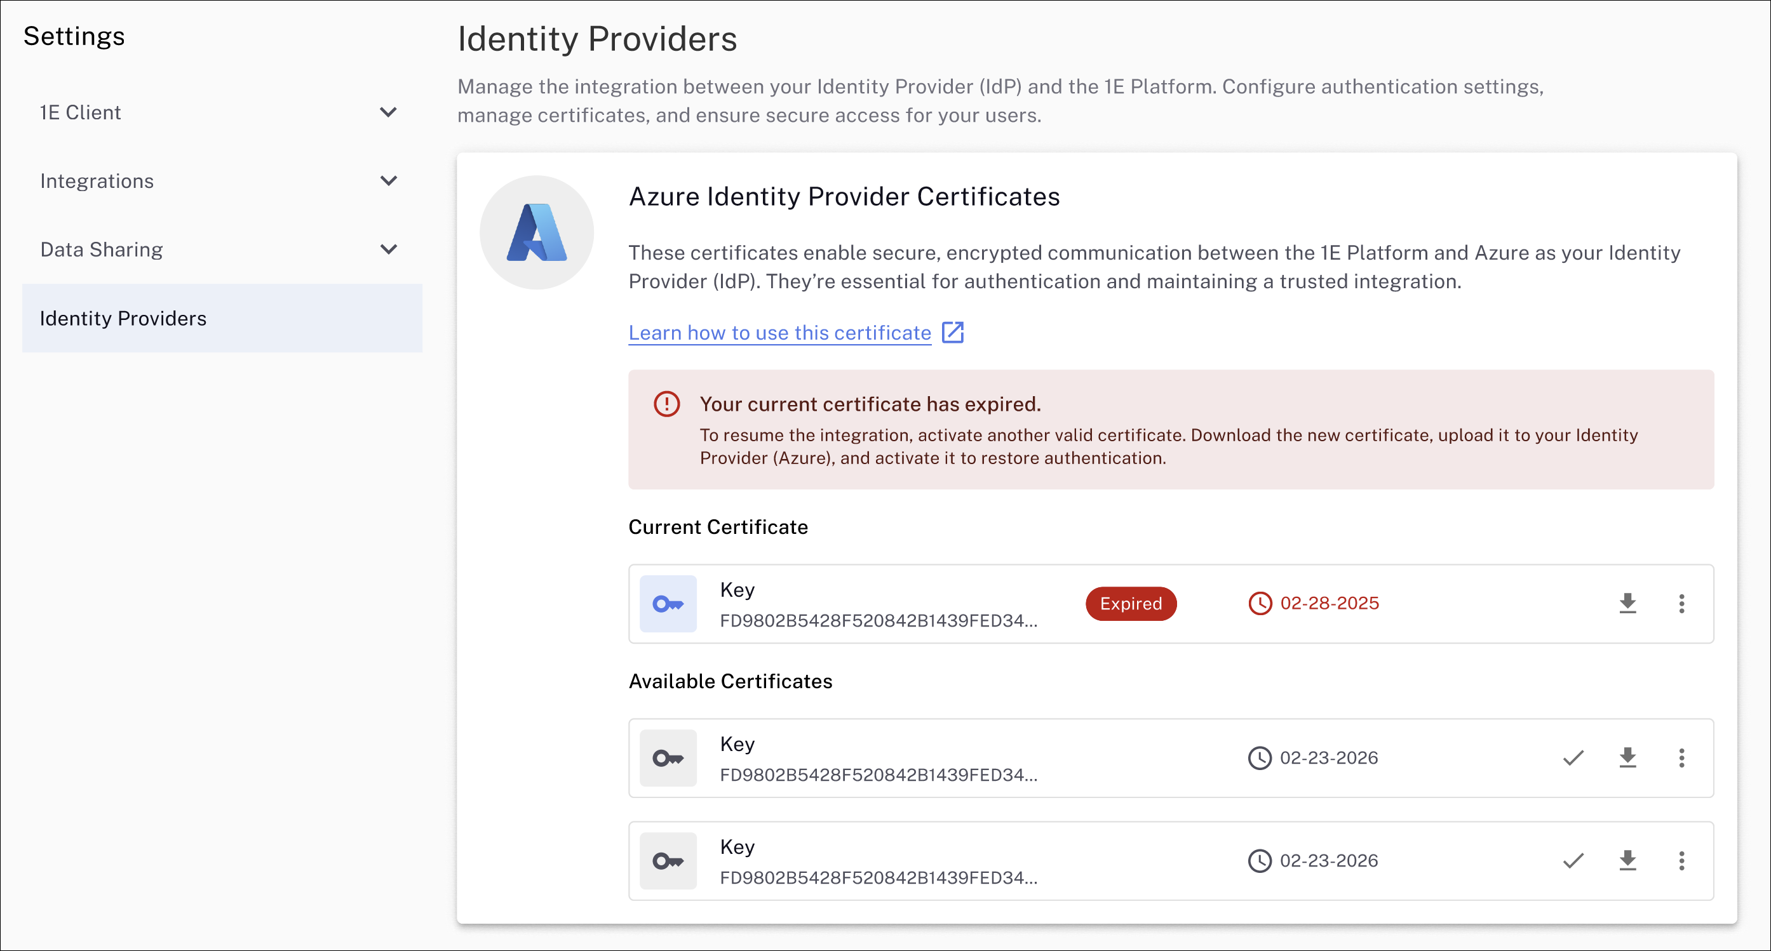
Task: Click the Expired status badge
Action: coord(1130,604)
